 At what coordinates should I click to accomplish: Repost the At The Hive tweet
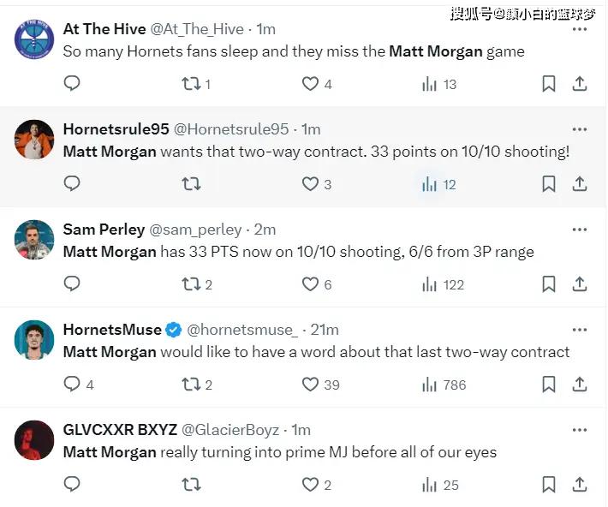pos(191,84)
